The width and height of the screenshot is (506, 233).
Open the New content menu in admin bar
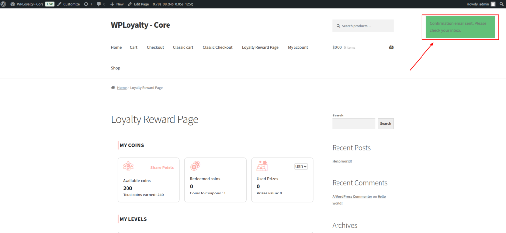point(117,4)
